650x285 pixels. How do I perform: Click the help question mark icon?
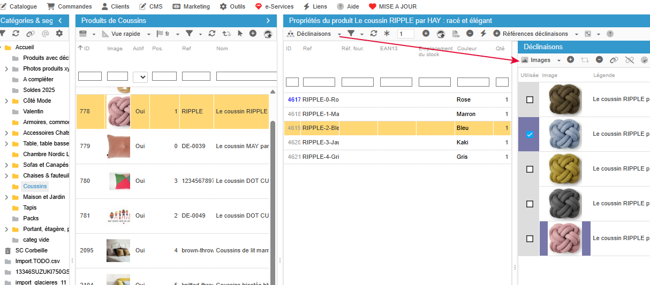coord(610,34)
